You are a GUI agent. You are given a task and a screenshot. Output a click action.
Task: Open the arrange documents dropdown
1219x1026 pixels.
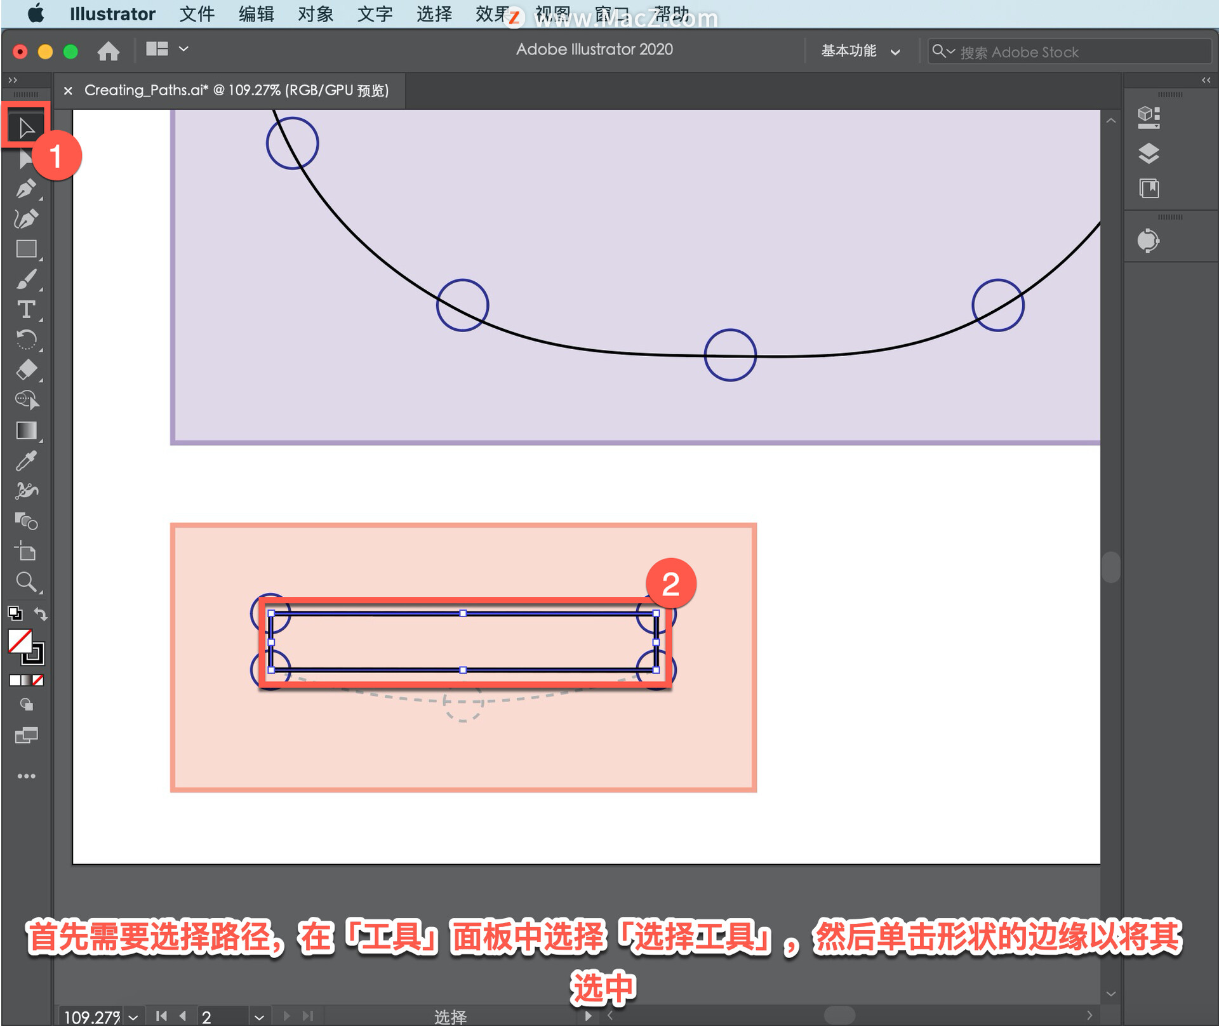tap(183, 49)
